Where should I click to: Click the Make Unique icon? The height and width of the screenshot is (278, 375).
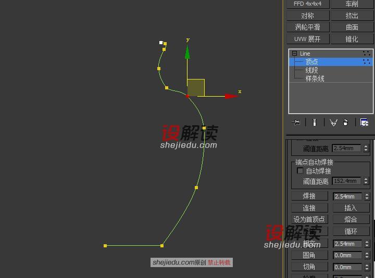coord(333,123)
